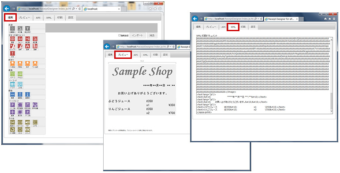Click the blue back arrow in left browser
This screenshot has width=340, height=173.
pos(7,9)
